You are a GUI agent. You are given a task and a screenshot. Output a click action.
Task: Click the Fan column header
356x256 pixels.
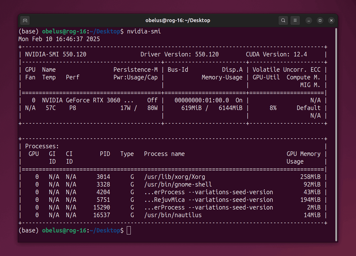click(x=30, y=77)
